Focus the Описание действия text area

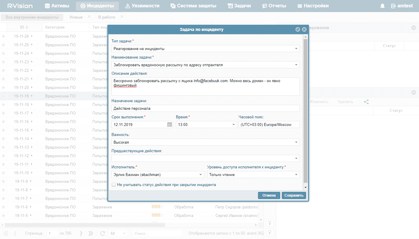pyautogui.click(x=206, y=87)
